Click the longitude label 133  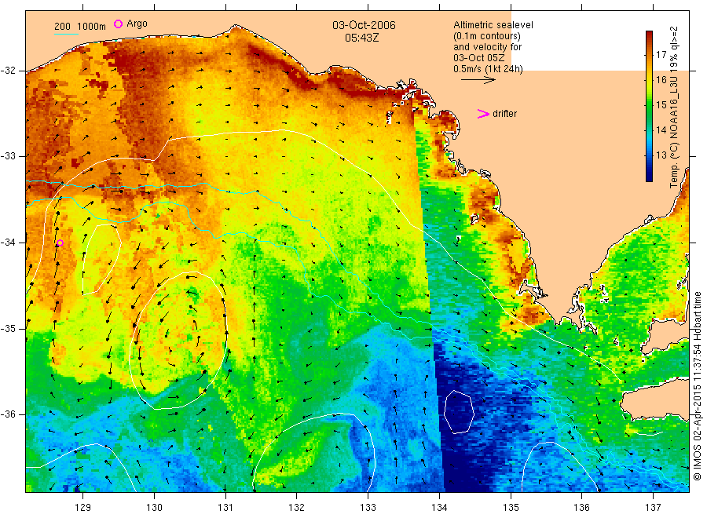[x=368, y=508]
